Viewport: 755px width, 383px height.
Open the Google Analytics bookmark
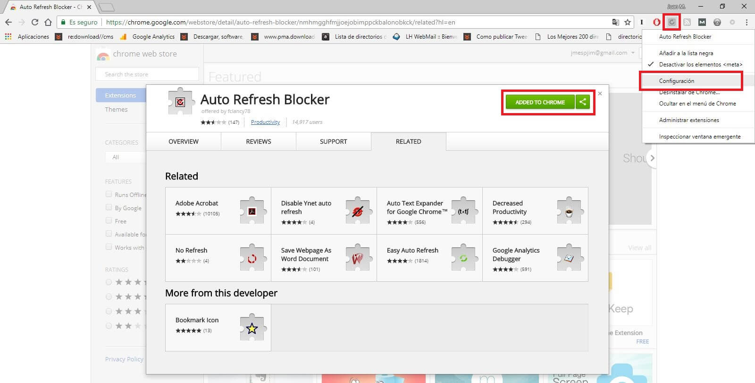pos(148,37)
